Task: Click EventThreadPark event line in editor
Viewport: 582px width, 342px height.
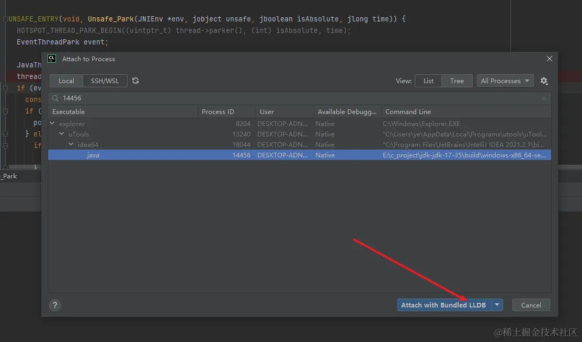Action: (x=62, y=42)
